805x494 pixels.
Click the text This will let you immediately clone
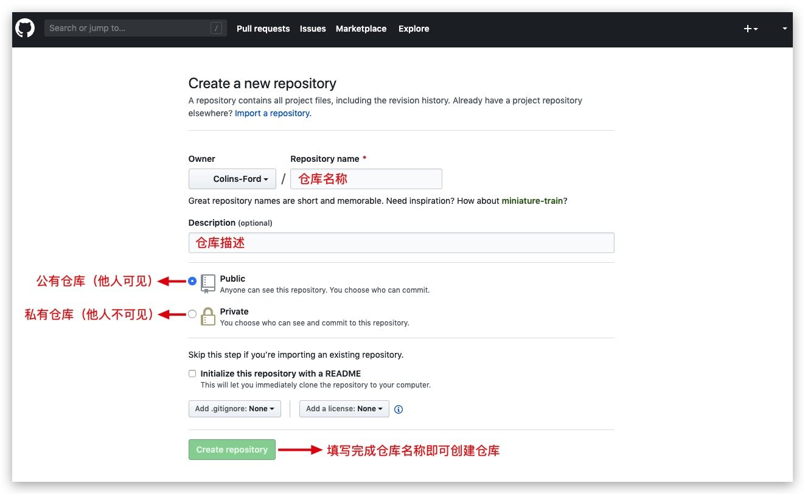click(316, 385)
